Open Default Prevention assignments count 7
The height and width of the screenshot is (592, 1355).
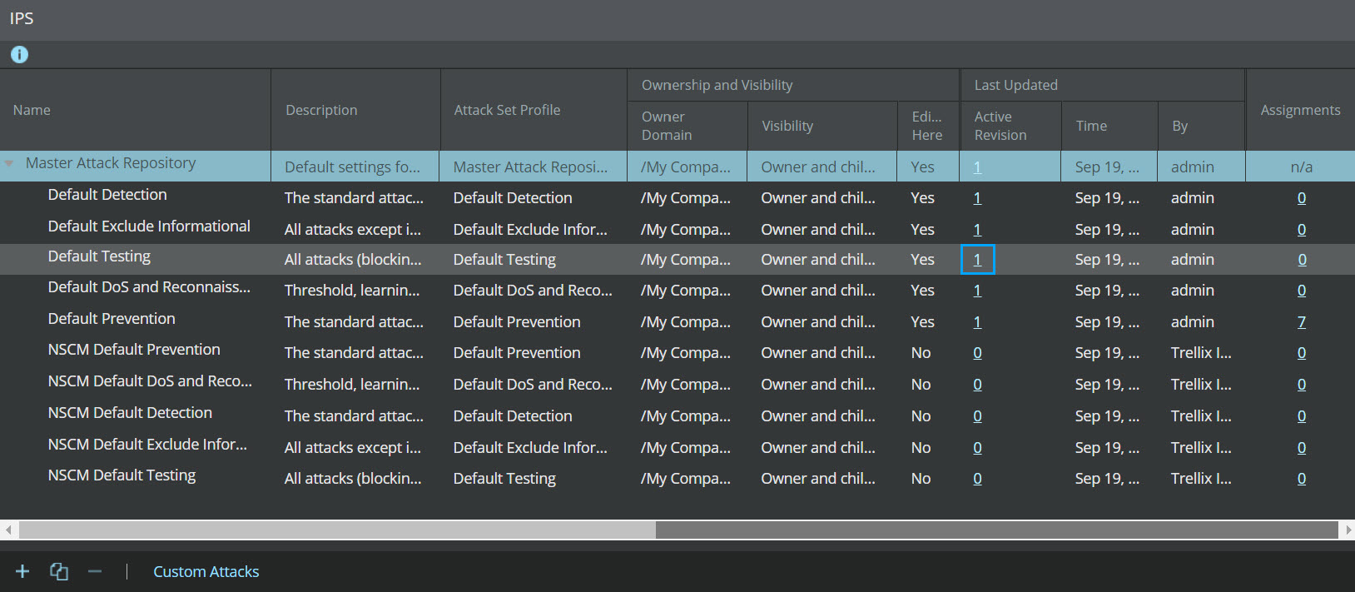pos(1302,322)
